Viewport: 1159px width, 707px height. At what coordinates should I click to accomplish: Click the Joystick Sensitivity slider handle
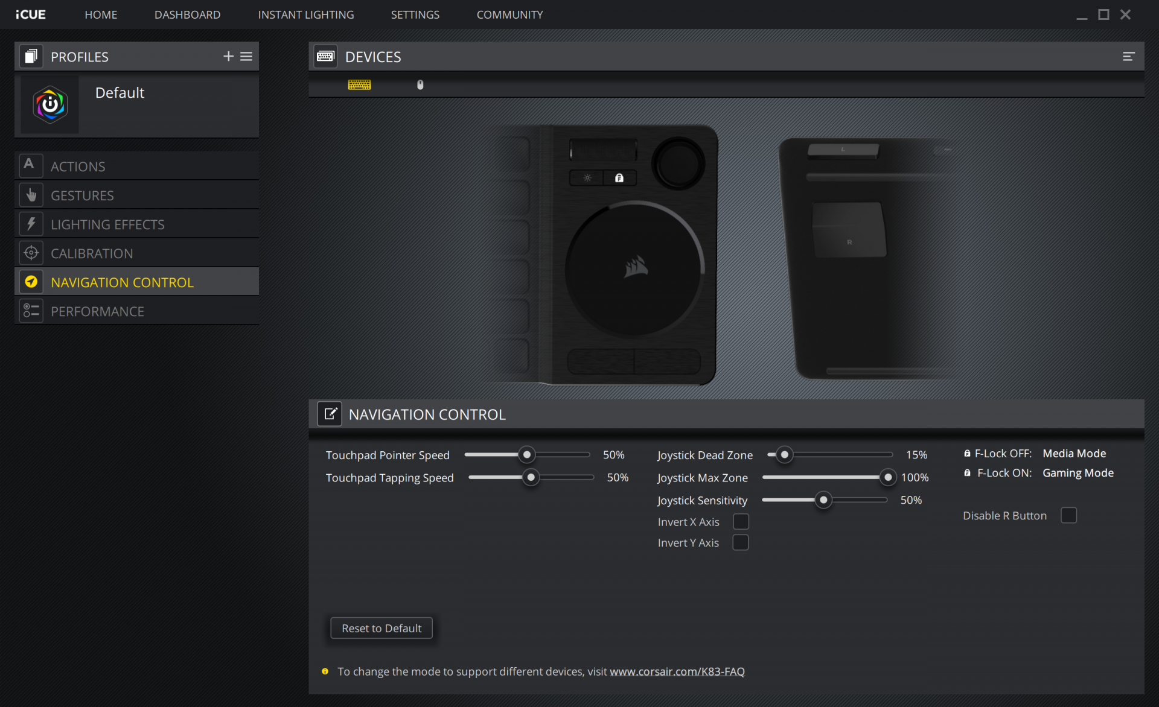[823, 500]
